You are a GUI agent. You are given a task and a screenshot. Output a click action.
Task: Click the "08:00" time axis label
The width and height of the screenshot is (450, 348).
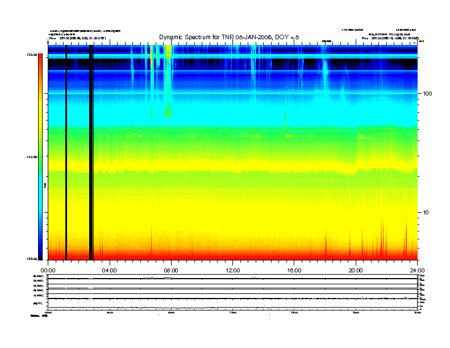[x=171, y=271]
